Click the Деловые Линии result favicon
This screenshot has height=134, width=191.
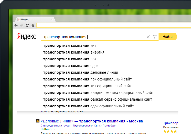[38, 121]
